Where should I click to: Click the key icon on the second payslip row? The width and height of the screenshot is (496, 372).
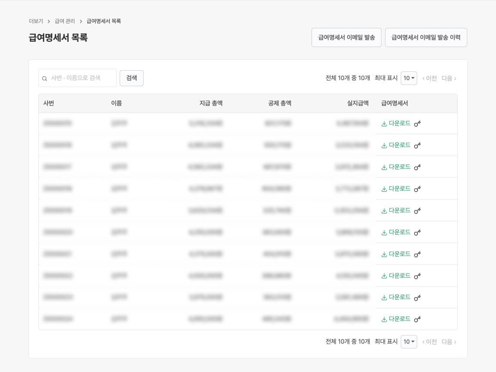tap(417, 145)
